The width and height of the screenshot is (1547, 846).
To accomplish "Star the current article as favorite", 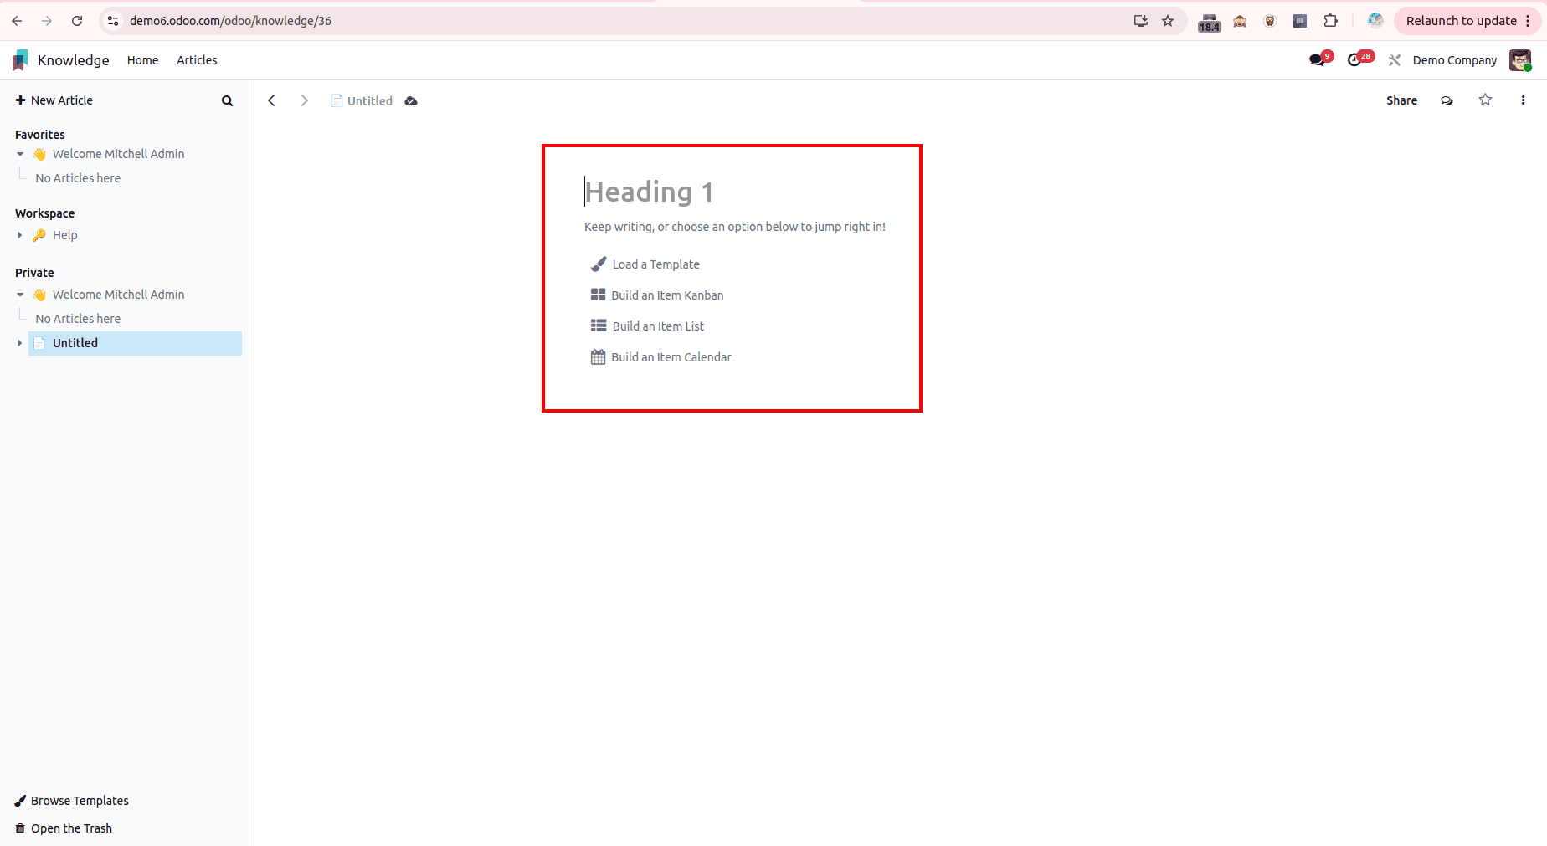I will [1485, 100].
